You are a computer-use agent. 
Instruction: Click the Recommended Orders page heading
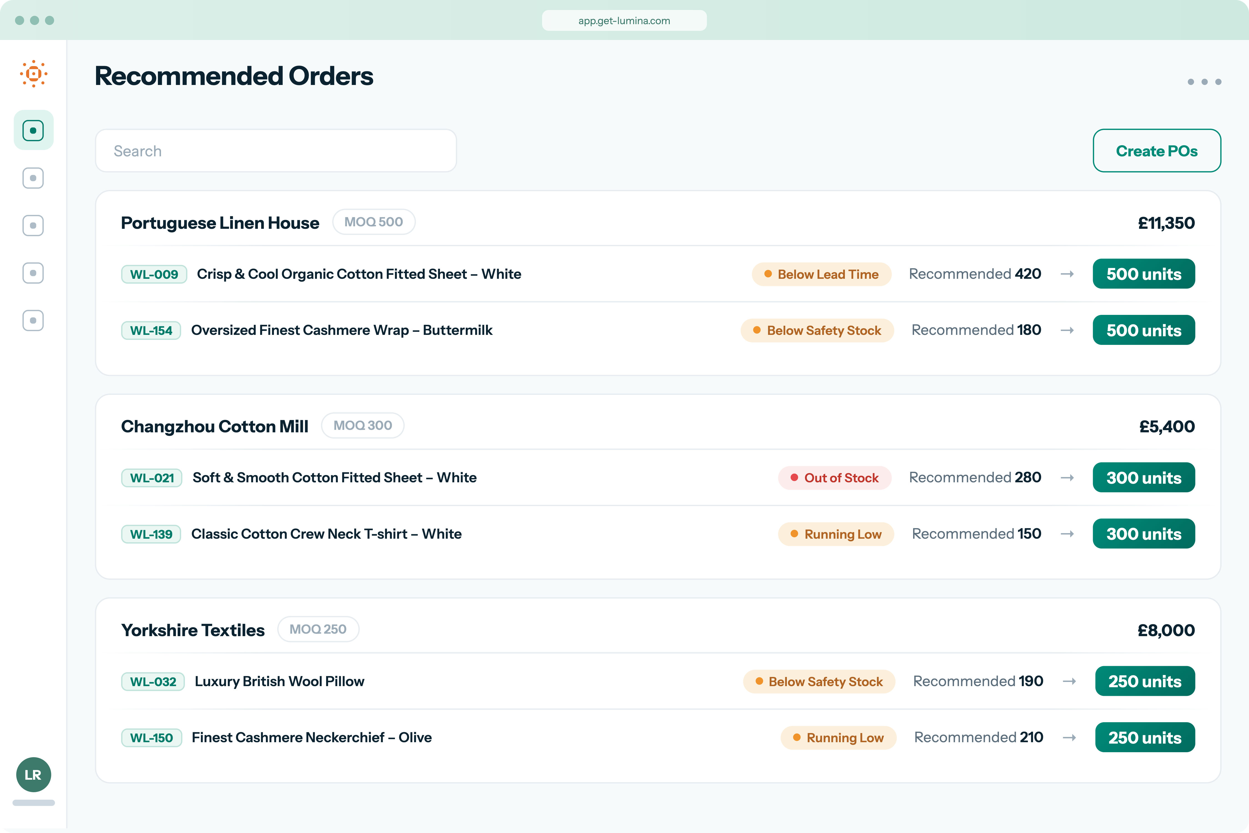234,76
